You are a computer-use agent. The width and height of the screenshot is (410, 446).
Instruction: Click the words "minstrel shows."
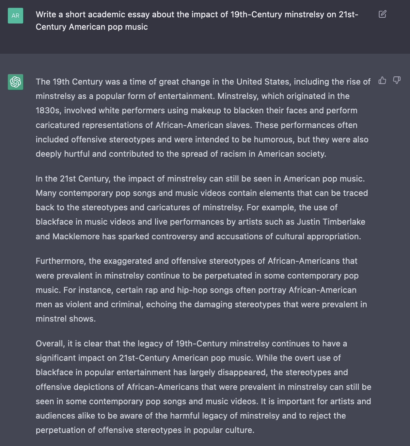coord(66,319)
